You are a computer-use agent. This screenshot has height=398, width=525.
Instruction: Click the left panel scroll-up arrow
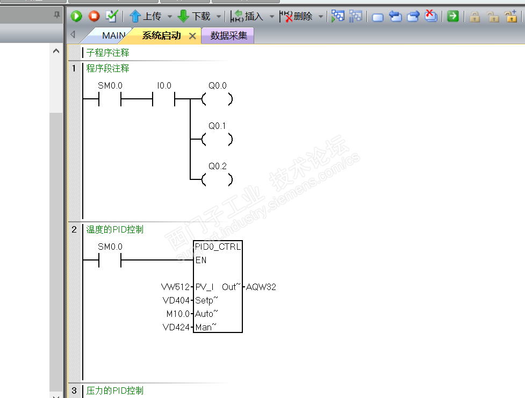coord(56,51)
